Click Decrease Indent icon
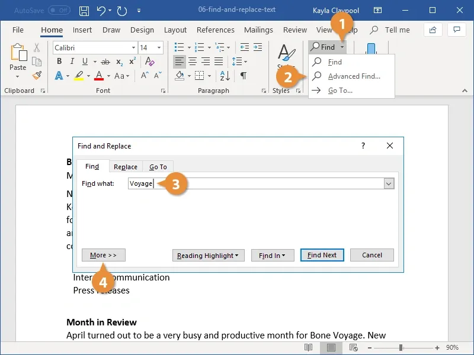The image size is (474, 355). (x=244, y=47)
